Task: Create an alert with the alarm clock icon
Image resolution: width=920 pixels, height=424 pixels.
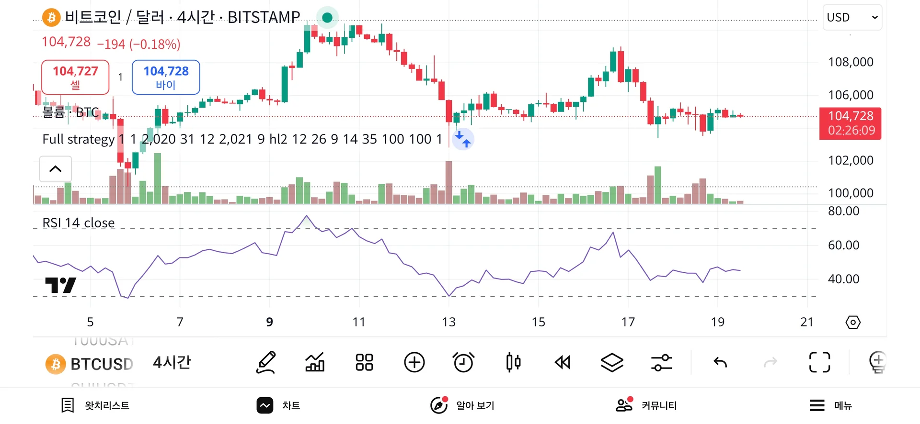Action: pyautogui.click(x=463, y=362)
